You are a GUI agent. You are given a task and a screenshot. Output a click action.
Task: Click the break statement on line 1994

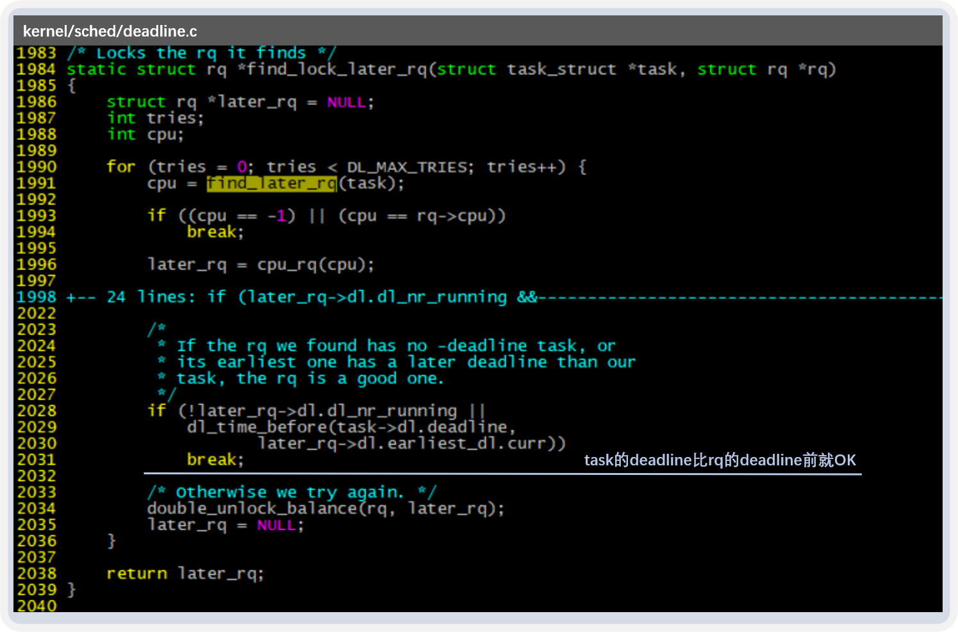pos(211,231)
